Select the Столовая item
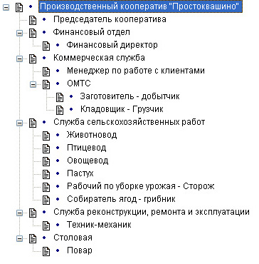This screenshot has width=259, height=264. [x=73, y=238]
